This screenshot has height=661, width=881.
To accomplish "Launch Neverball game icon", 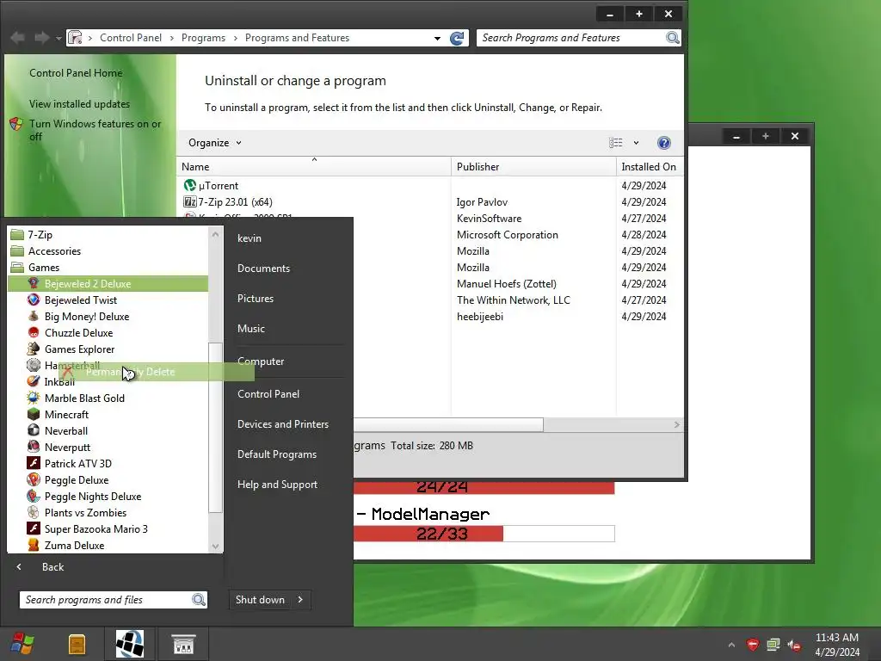I will tap(34, 430).
